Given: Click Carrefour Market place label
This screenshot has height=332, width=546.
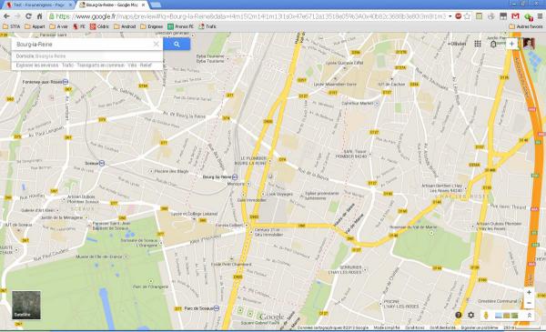Looking at the screenshot, I should 358,104.
